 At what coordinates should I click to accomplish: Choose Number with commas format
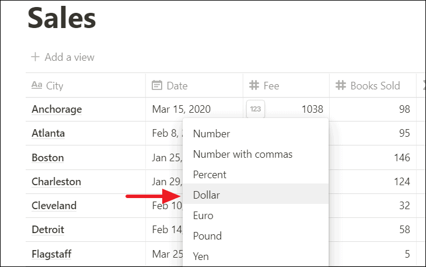256,154
